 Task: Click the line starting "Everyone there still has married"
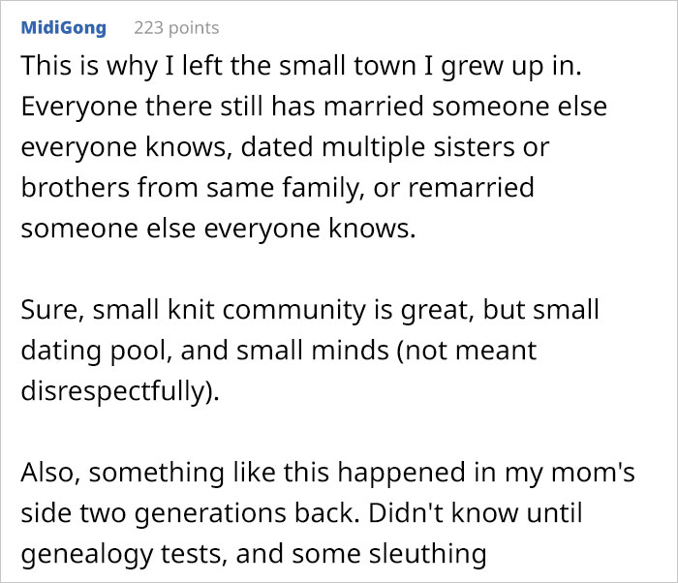(314, 105)
